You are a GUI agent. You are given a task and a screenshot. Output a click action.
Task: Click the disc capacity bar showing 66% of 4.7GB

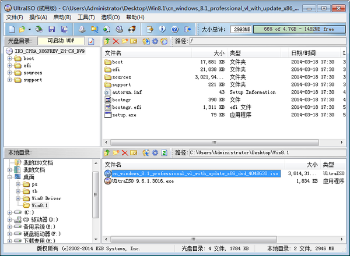pos(299,29)
